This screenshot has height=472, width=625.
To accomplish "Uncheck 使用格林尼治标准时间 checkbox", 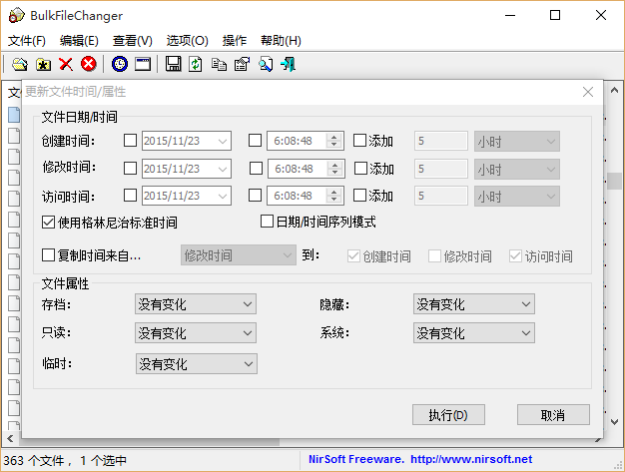I will (x=49, y=223).
